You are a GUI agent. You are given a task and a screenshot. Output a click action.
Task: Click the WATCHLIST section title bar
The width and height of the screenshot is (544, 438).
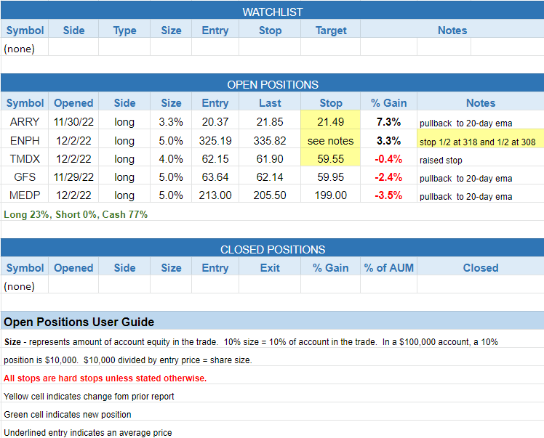[x=272, y=12]
